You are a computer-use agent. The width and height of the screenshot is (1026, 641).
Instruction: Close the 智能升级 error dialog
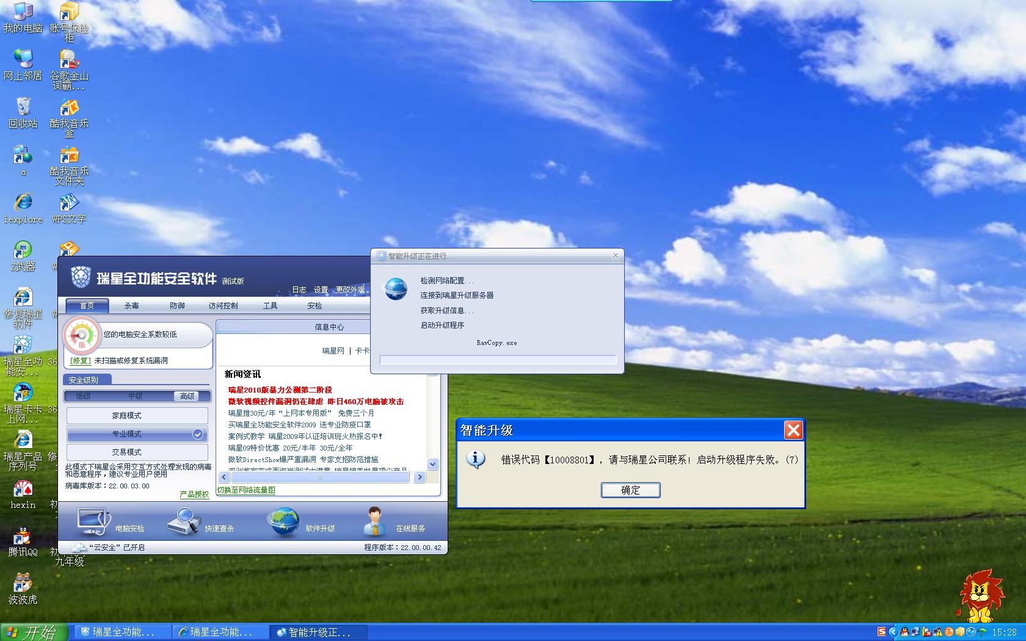coord(793,430)
